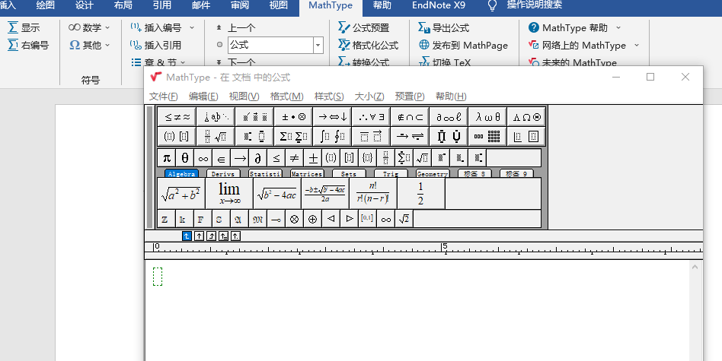The height and width of the screenshot is (361, 722).
Task: Open the 公式 browse combo box arrow
Action: [318, 45]
